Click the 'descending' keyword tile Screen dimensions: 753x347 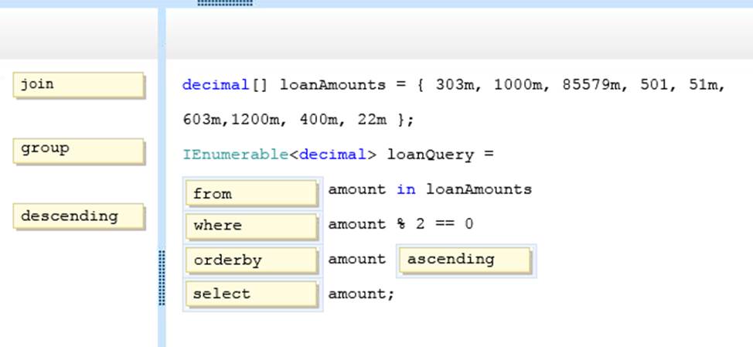(x=78, y=217)
